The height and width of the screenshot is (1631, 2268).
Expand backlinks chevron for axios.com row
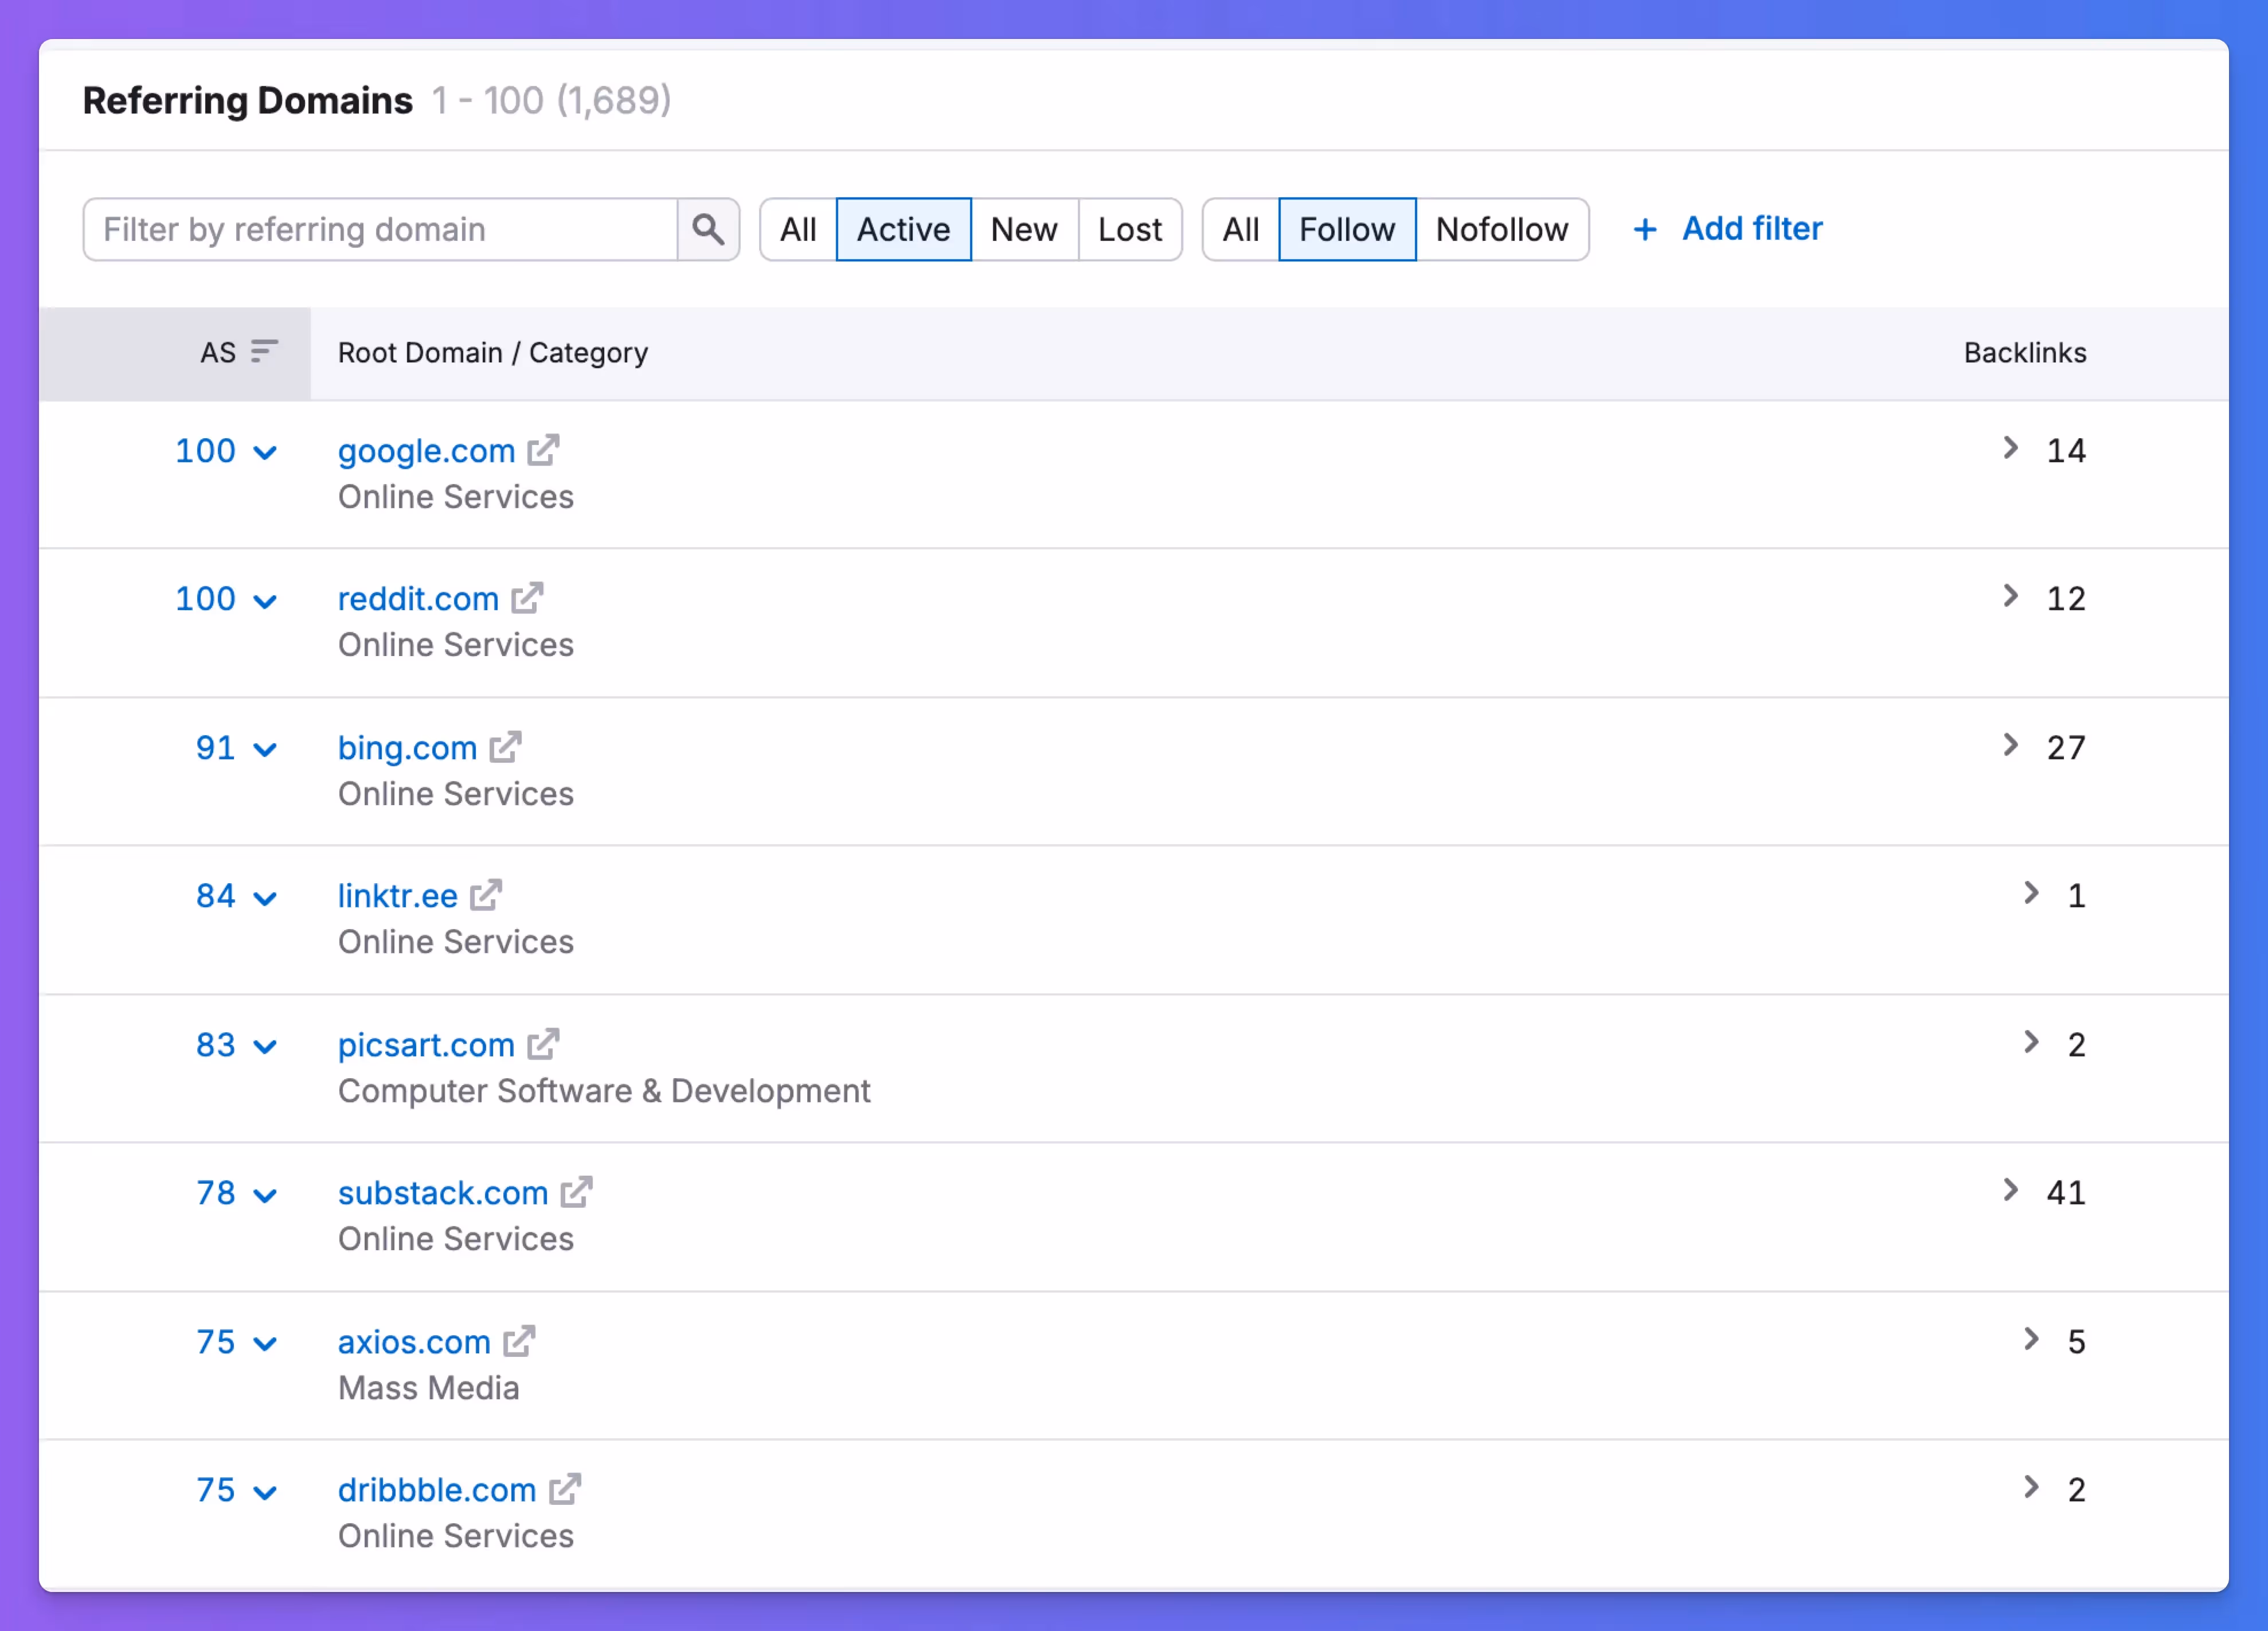pos(2031,1340)
